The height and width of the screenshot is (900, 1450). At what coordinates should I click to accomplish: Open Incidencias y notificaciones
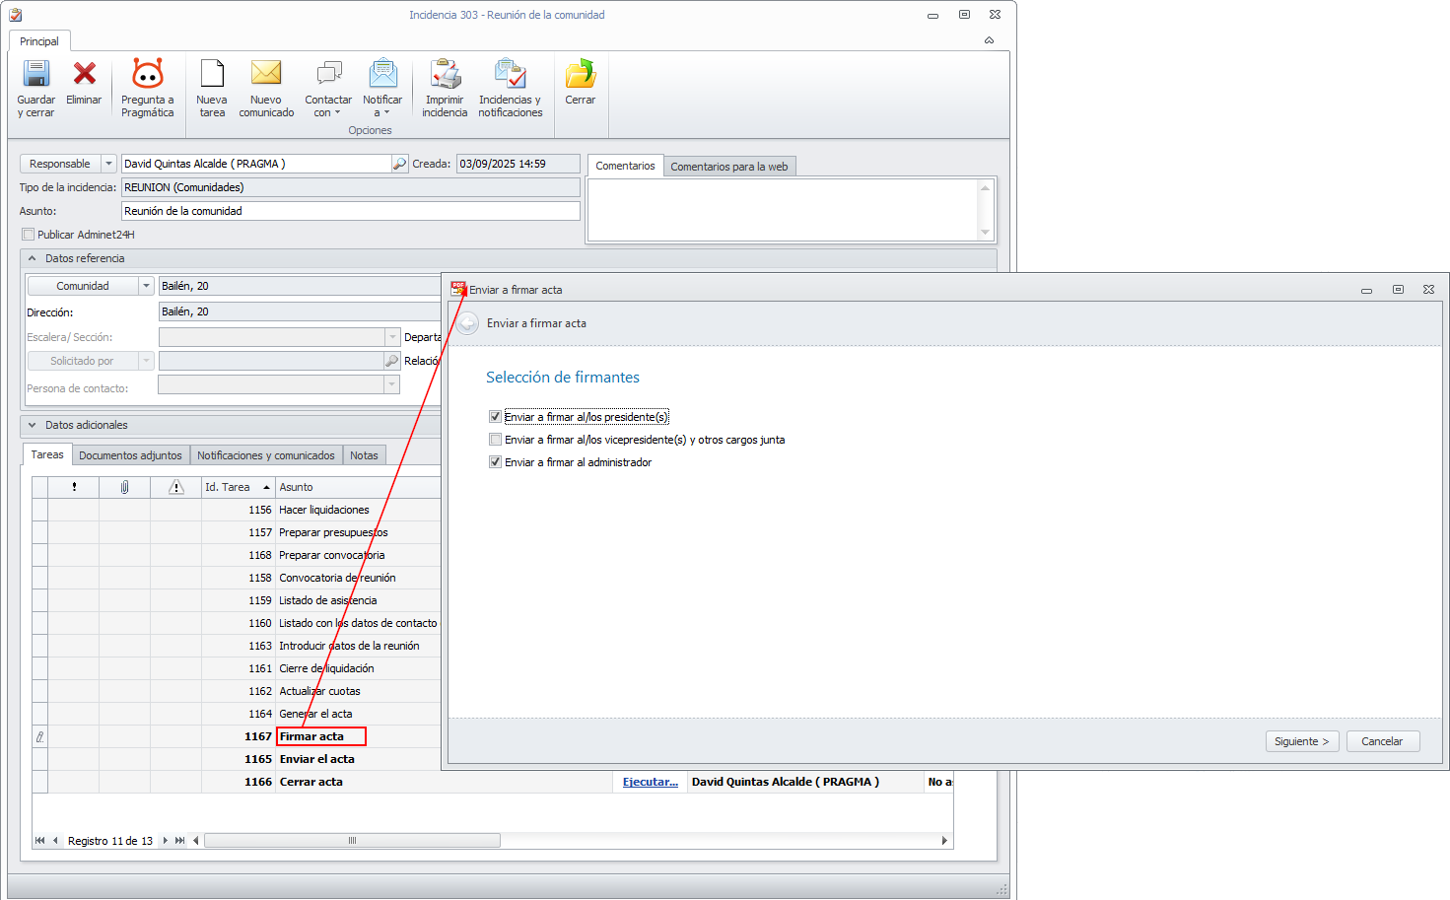tap(511, 88)
